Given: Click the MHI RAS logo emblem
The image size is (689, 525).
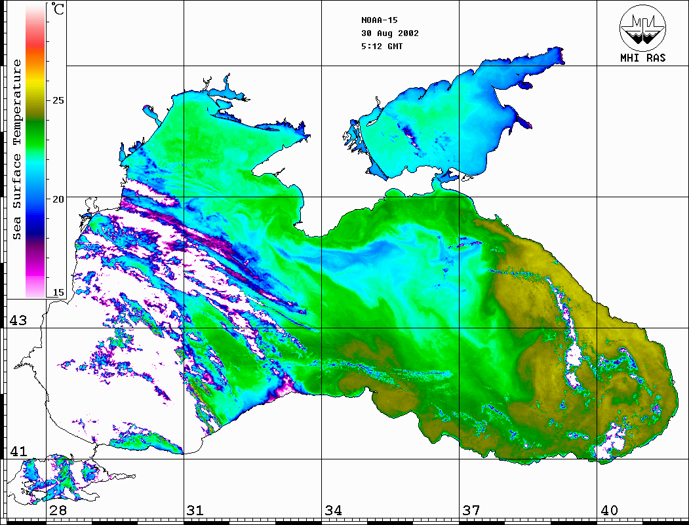Looking at the screenshot, I should (x=643, y=28).
